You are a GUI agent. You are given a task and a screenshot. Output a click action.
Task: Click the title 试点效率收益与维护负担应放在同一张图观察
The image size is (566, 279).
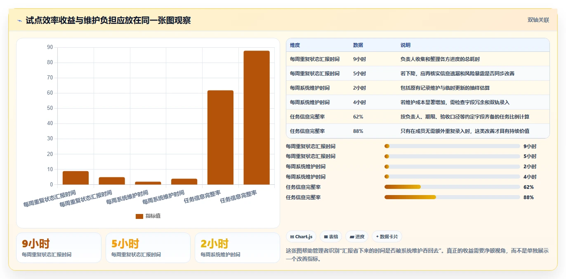(108, 21)
